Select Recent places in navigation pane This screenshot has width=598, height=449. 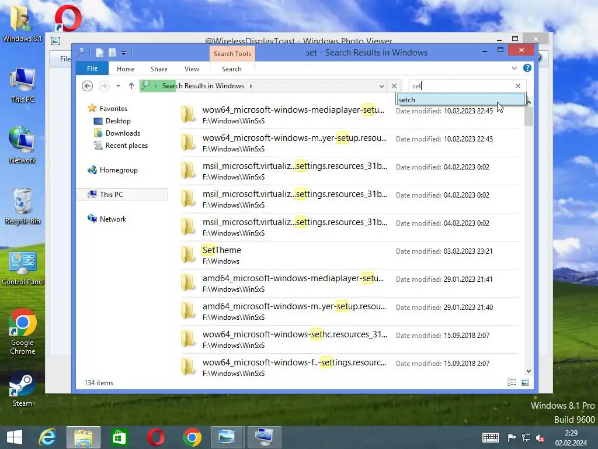click(x=126, y=145)
